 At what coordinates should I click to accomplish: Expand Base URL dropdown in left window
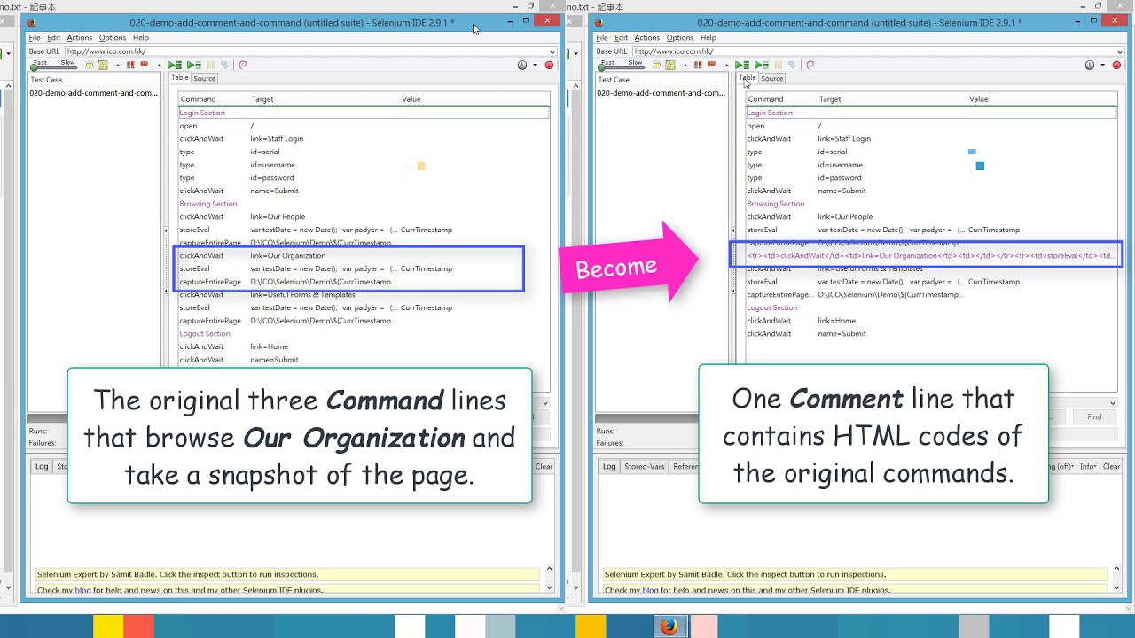[552, 51]
